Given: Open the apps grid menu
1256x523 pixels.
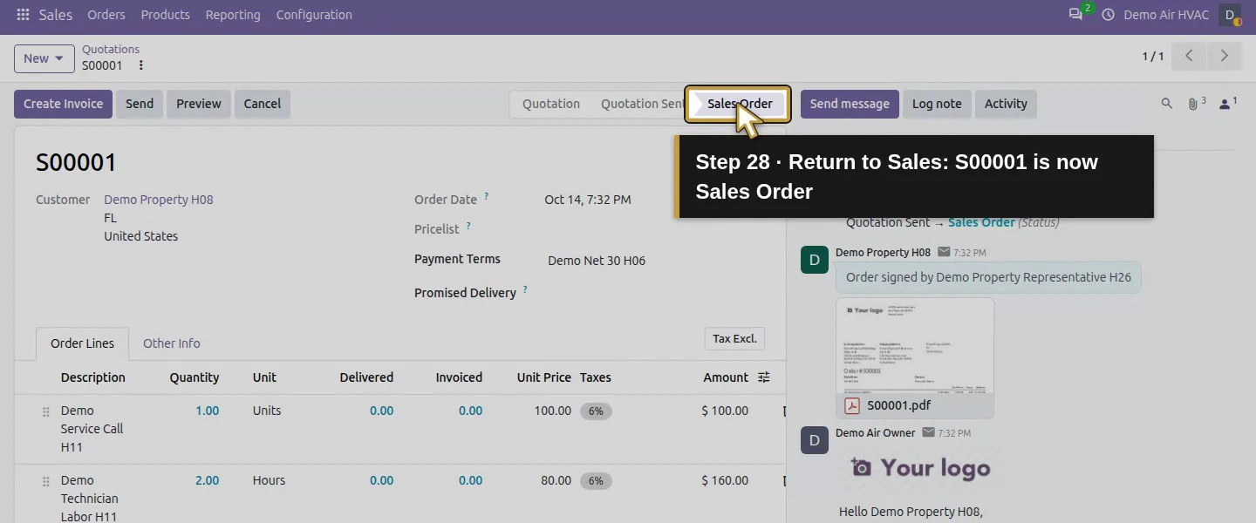Looking at the screenshot, I should (23, 15).
